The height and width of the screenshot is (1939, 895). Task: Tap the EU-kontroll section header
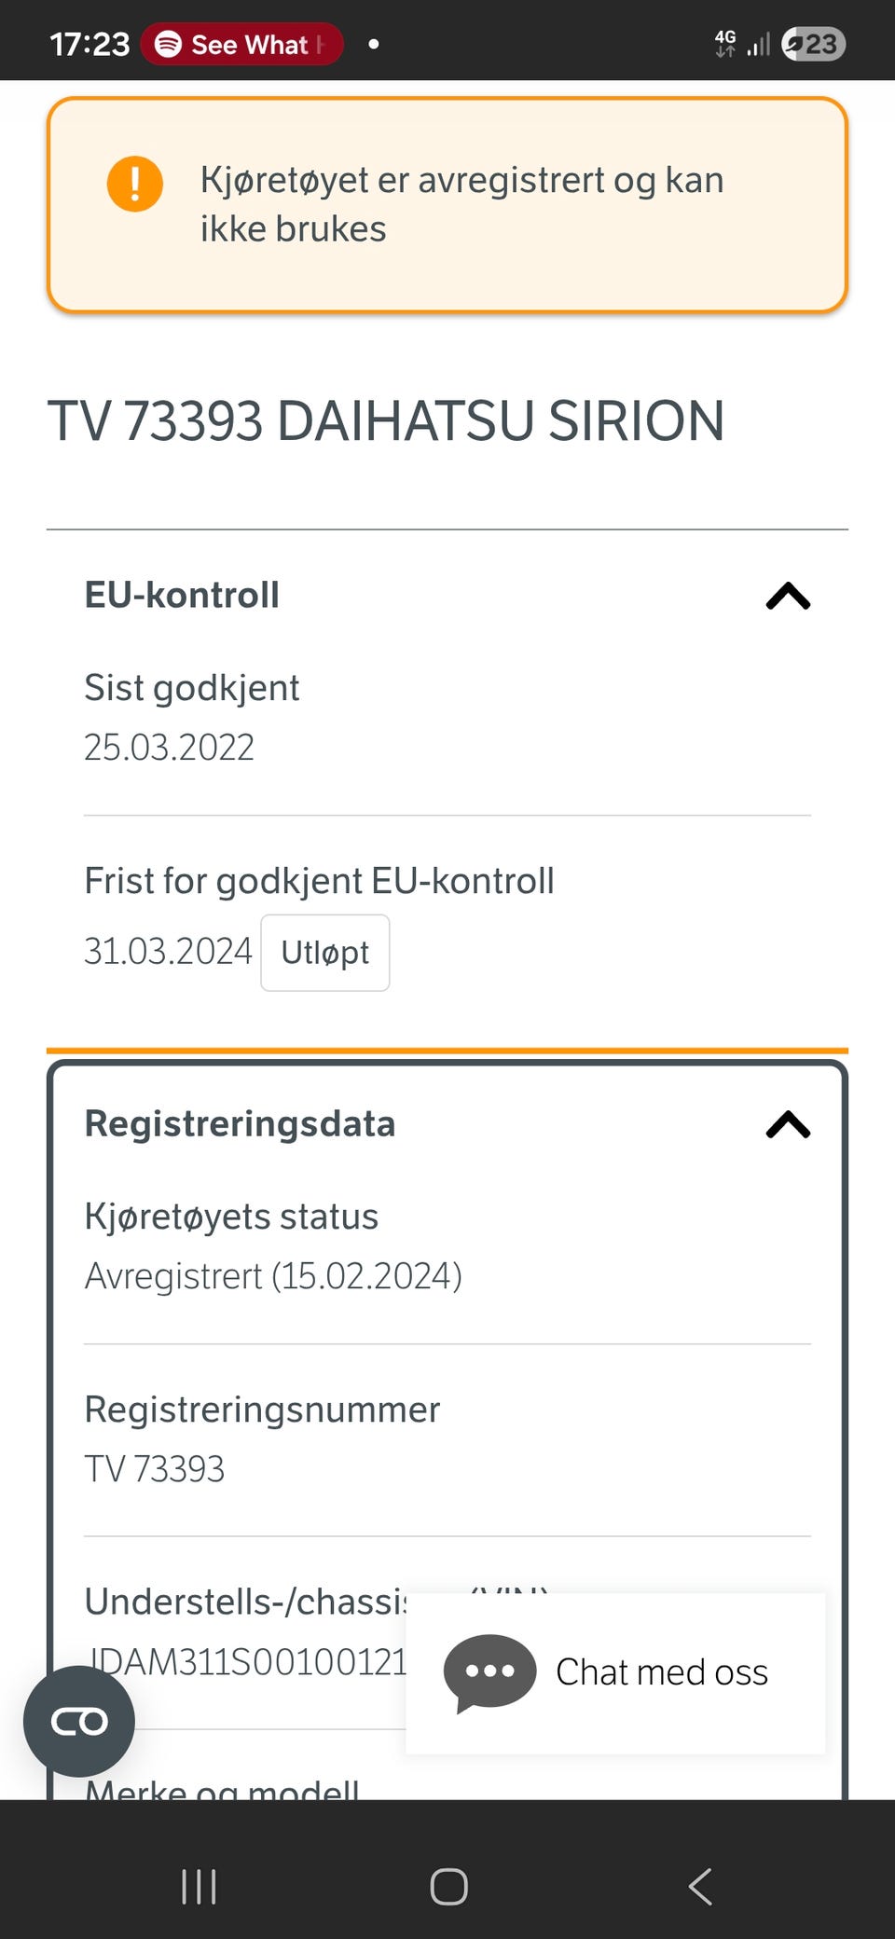(183, 596)
